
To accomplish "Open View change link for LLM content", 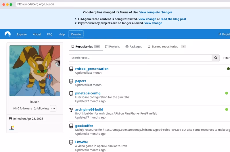I will tap(147, 19).
